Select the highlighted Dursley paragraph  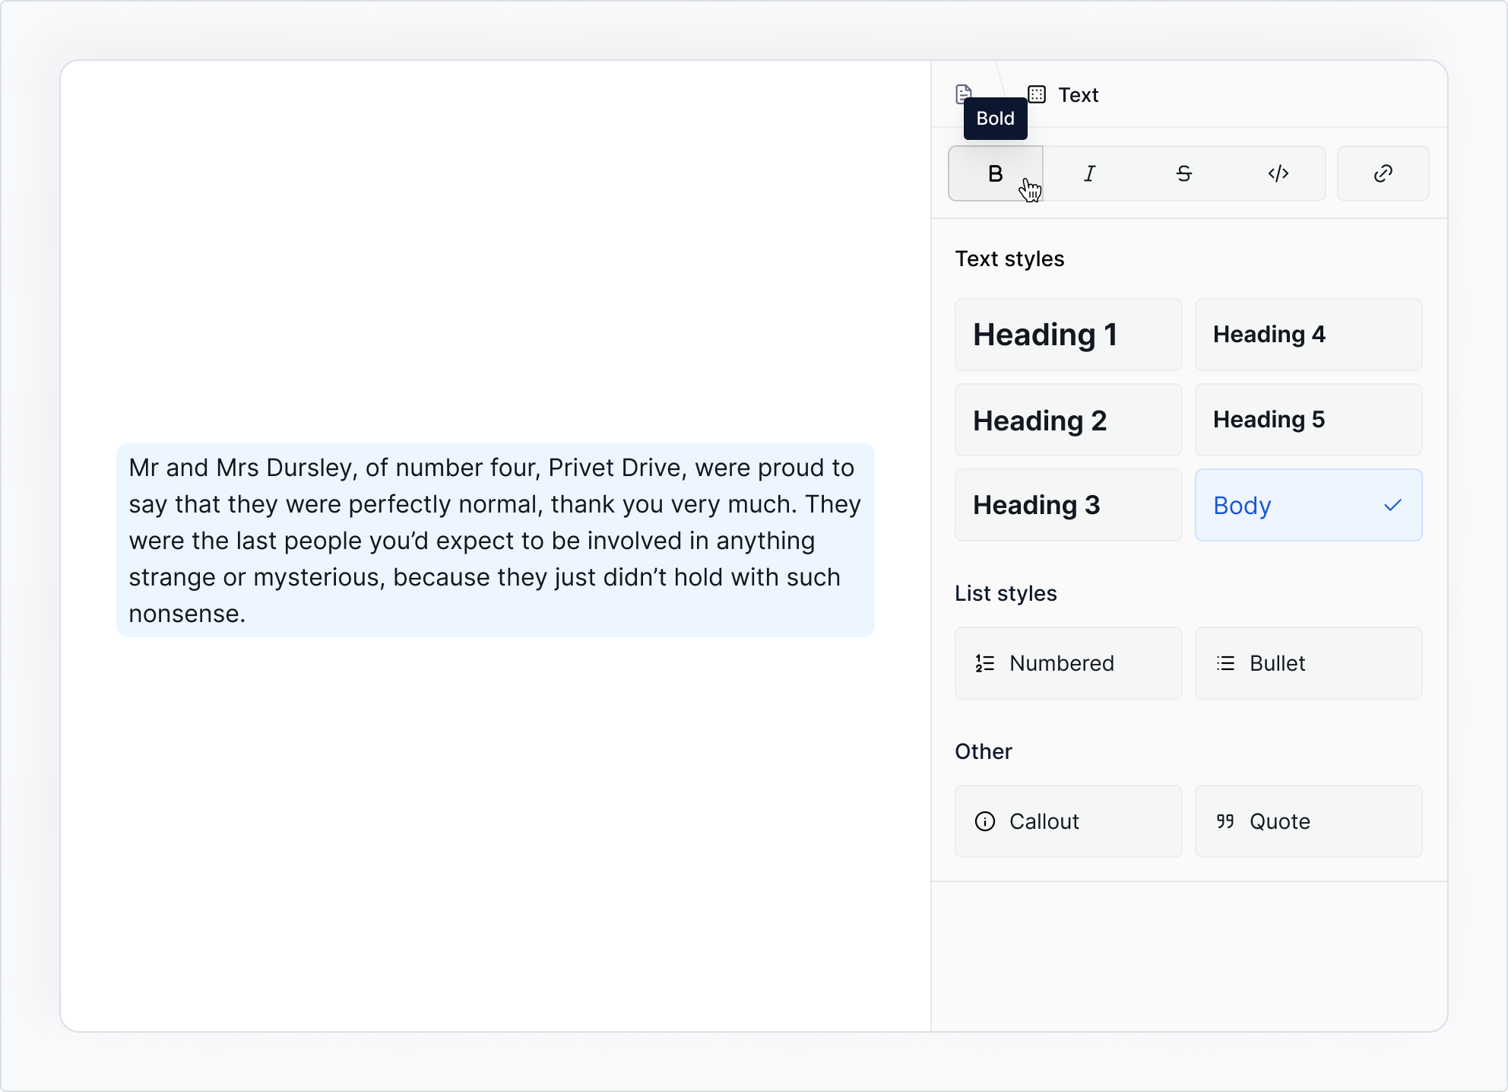tap(494, 540)
